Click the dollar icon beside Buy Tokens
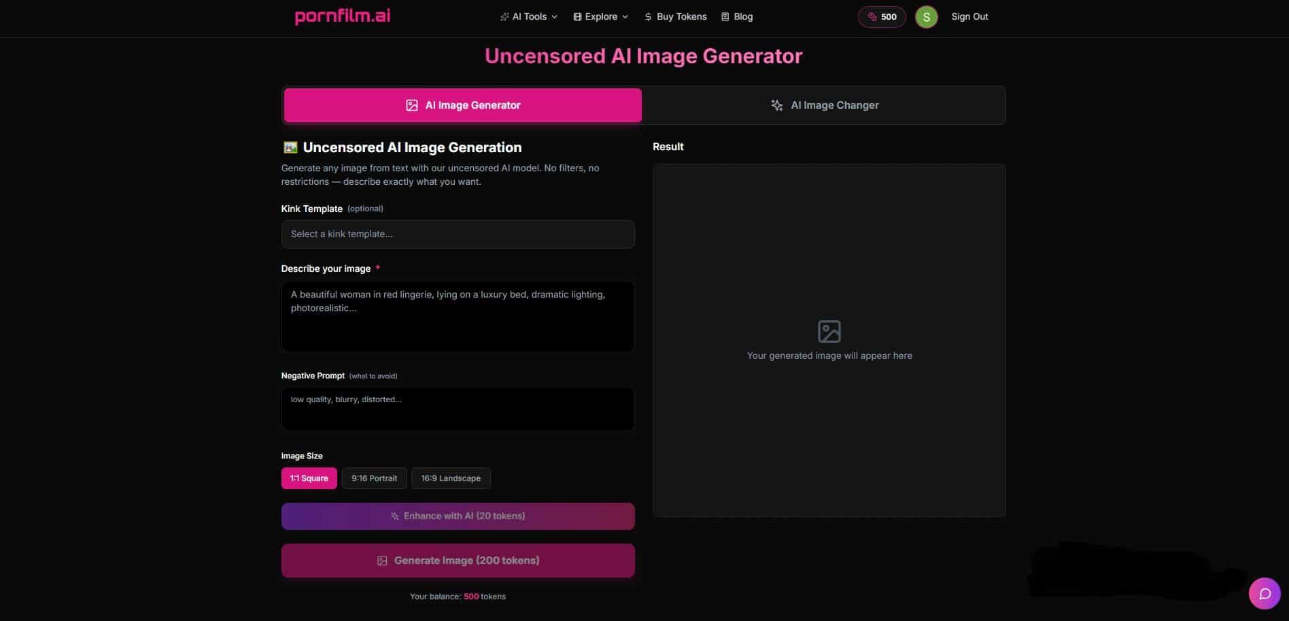Image resolution: width=1289 pixels, height=621 pixels. (648, 17)
